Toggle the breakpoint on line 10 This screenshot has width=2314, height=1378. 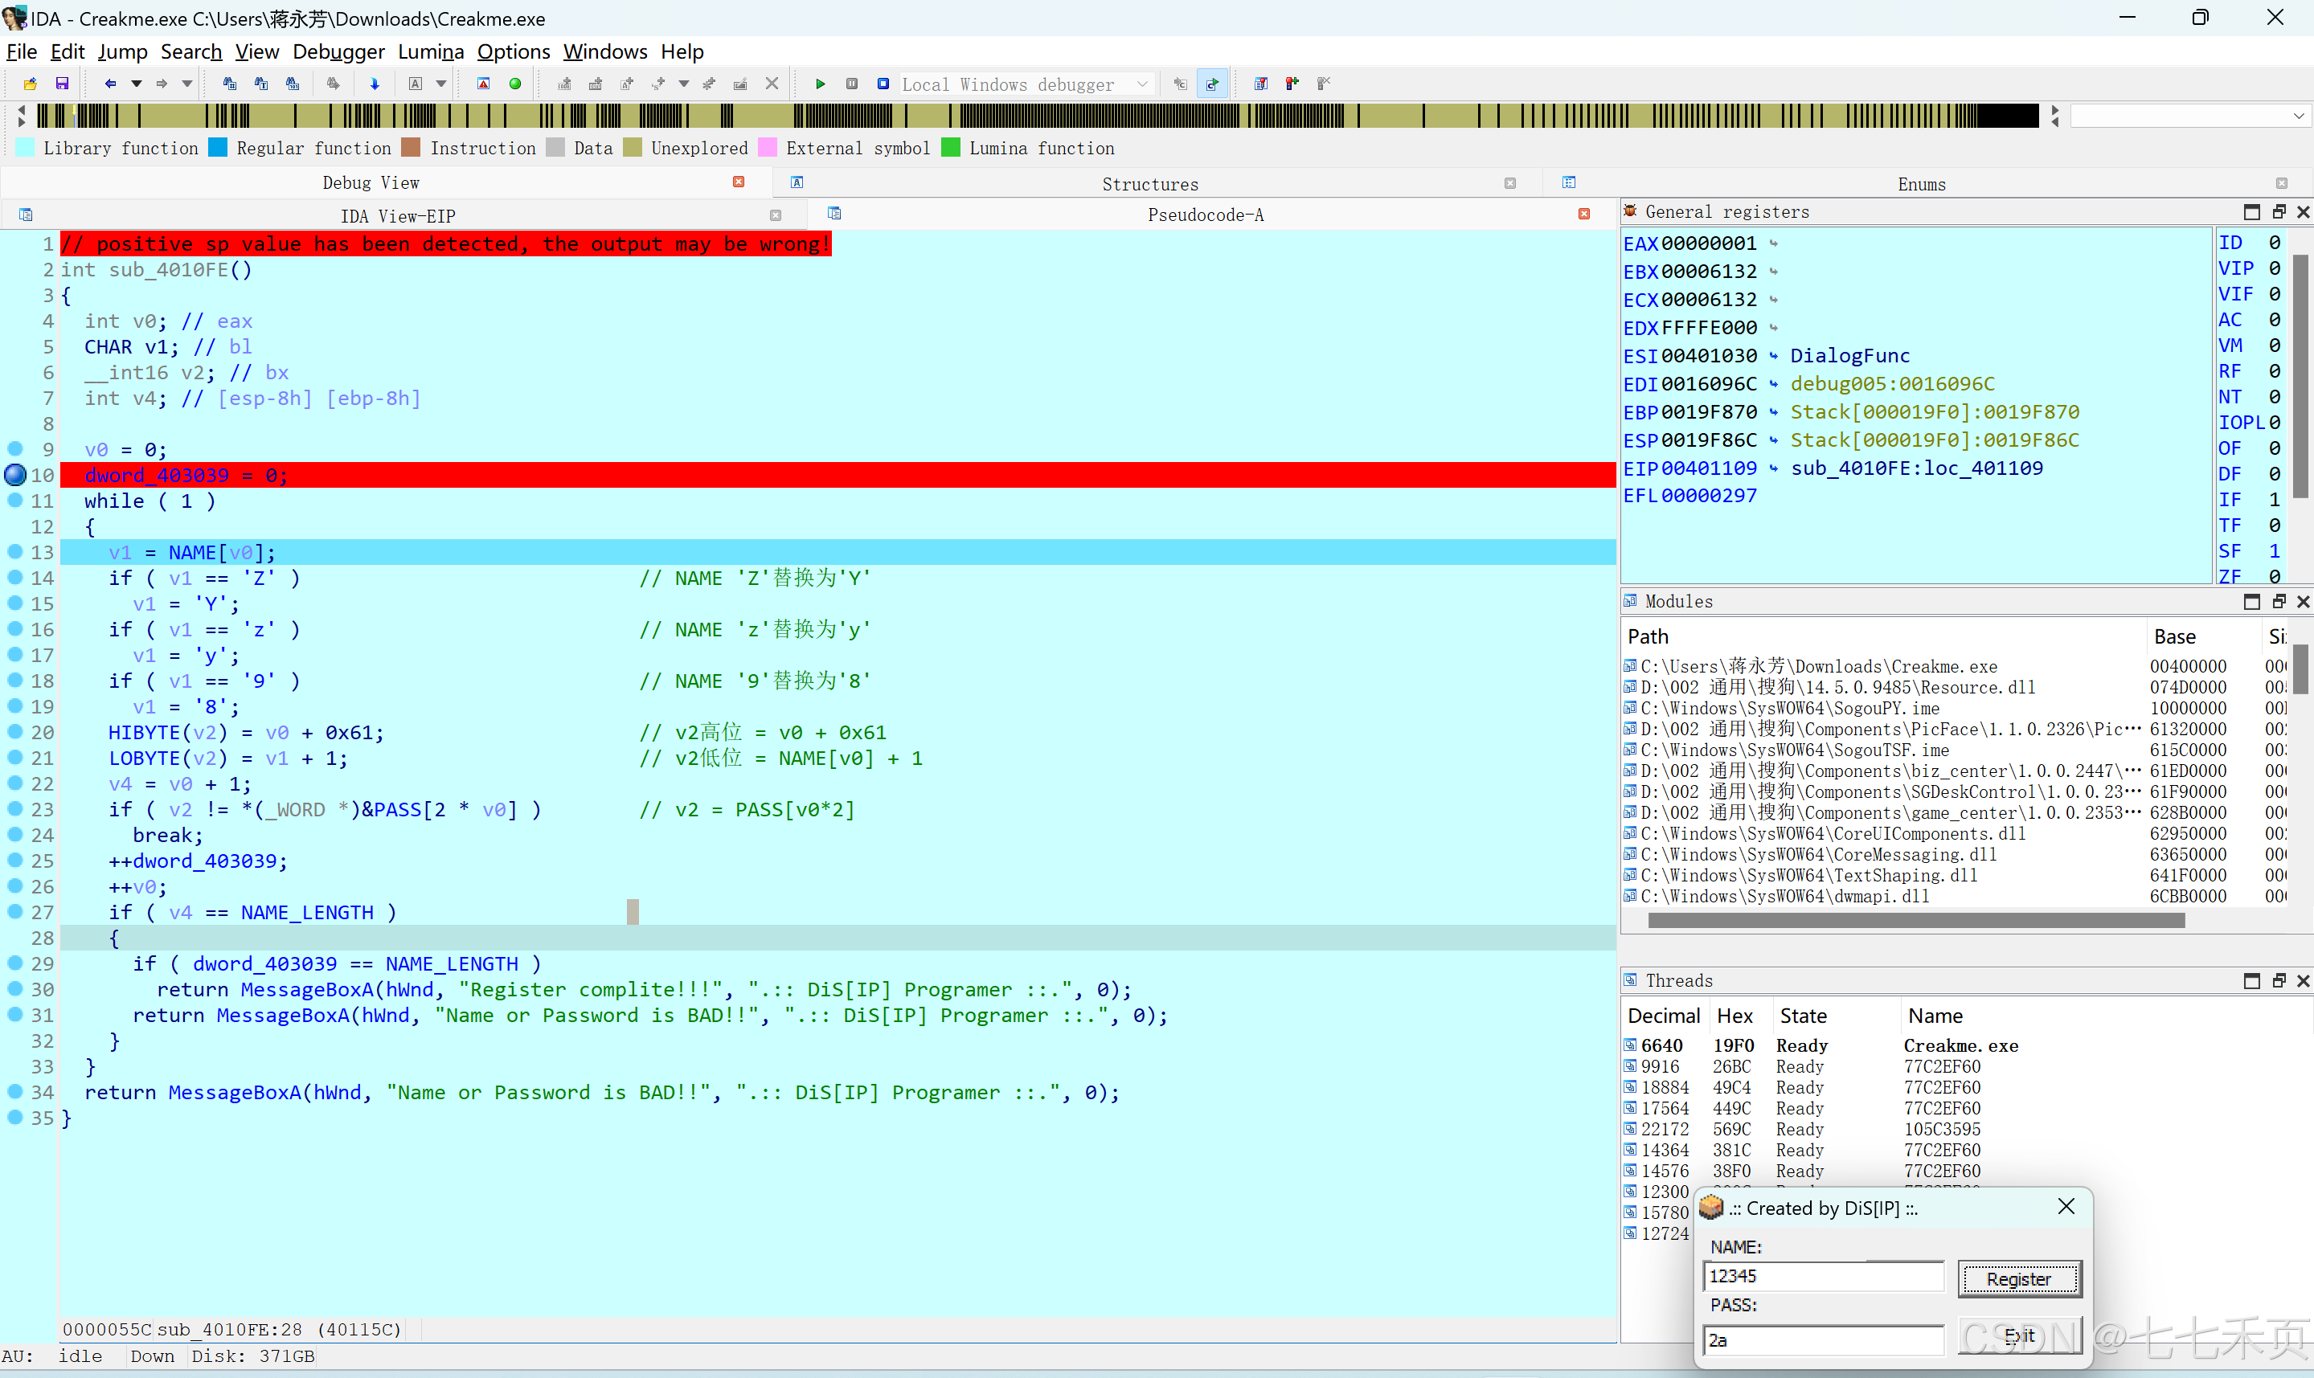(16, 475)
